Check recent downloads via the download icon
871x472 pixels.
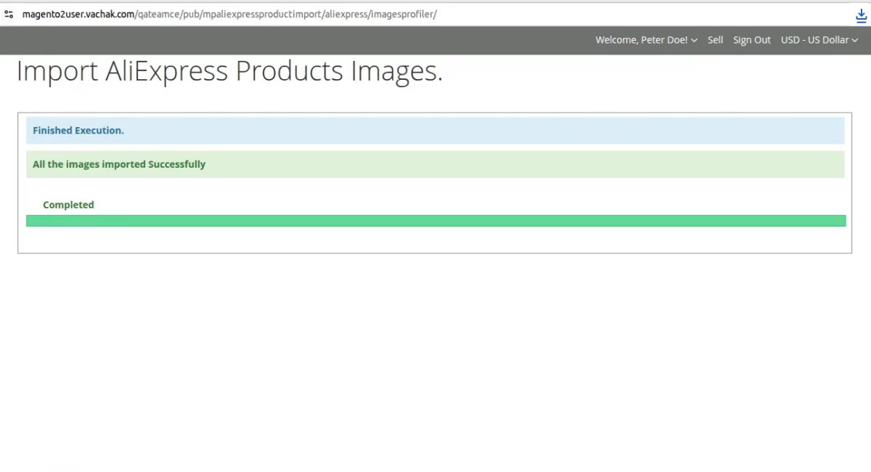(x=861, y=14)
